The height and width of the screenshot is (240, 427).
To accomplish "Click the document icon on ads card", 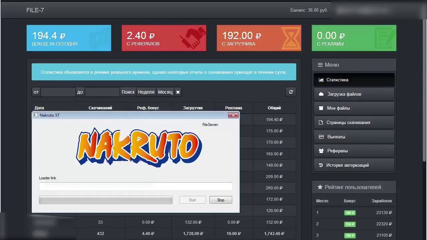I will click(x=385, y=38).
